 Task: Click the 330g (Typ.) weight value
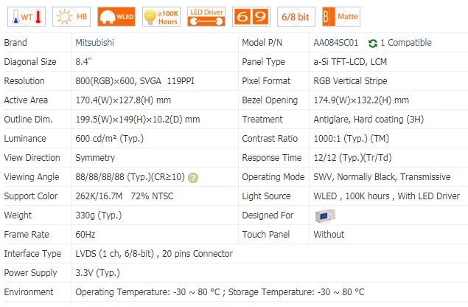tap(99, 215)
